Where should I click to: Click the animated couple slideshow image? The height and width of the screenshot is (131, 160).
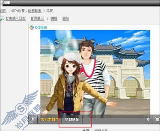tap(95, 72)
